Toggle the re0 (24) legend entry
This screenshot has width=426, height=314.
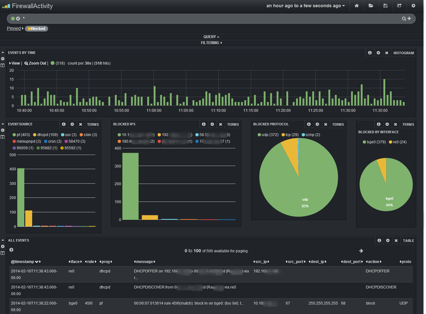click(398, 142)
